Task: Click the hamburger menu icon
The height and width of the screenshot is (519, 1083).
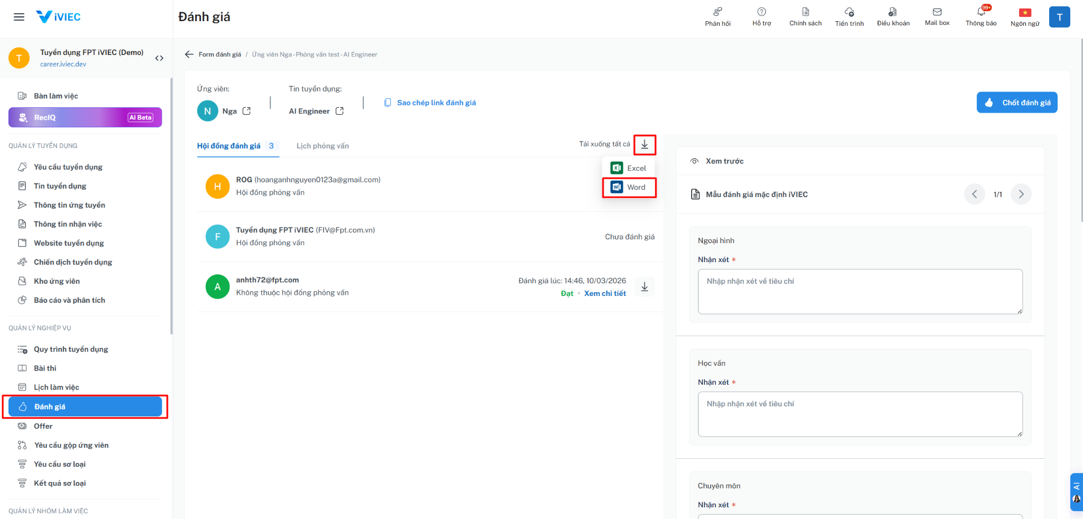Action: [19, 17]
